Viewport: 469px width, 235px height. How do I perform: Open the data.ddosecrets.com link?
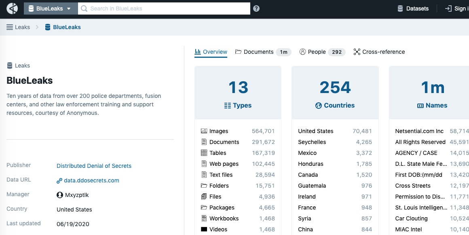[91, 180]
